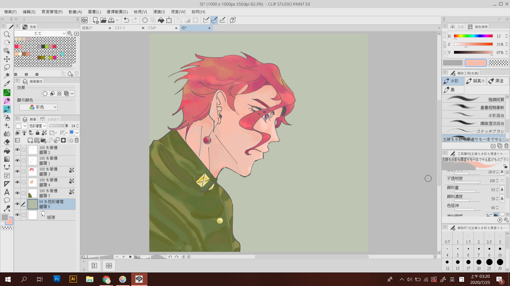Click the Undo icon in command bar
This screenshot has height=286, width=510.
click(126, 20)
